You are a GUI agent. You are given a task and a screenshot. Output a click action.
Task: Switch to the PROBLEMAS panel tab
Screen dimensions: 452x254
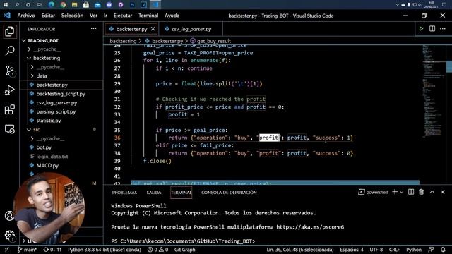[124, 193]
